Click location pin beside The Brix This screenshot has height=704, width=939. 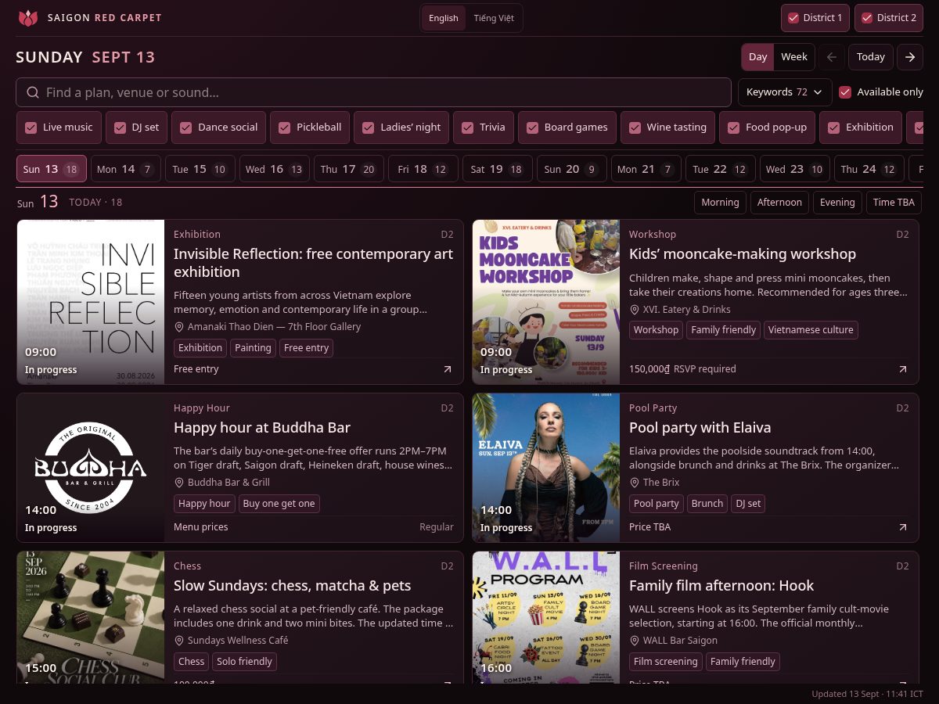tap(635, 483)
